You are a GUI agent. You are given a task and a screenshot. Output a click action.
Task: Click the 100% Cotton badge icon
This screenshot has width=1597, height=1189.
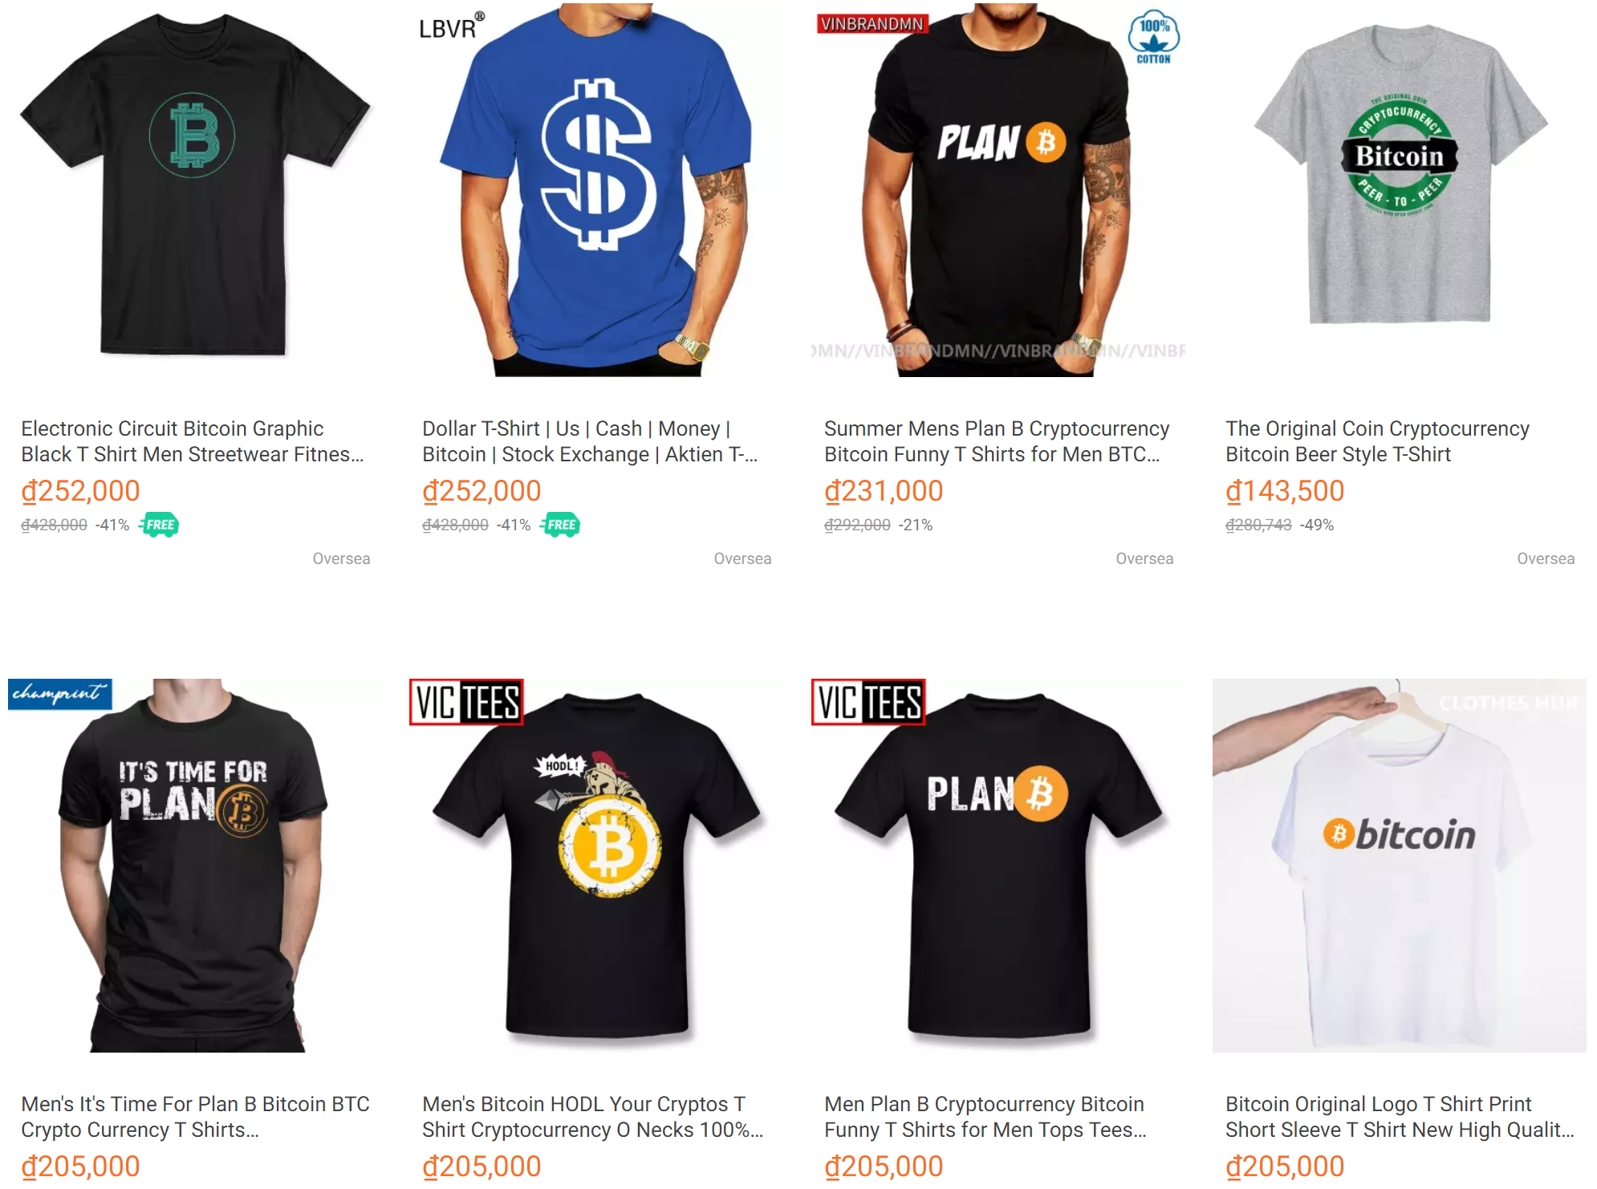click(1153, 38)
